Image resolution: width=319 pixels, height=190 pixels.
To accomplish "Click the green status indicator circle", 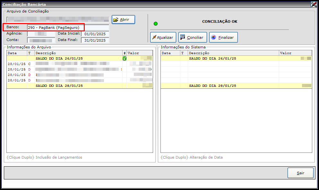I will [x=156, y=24].
